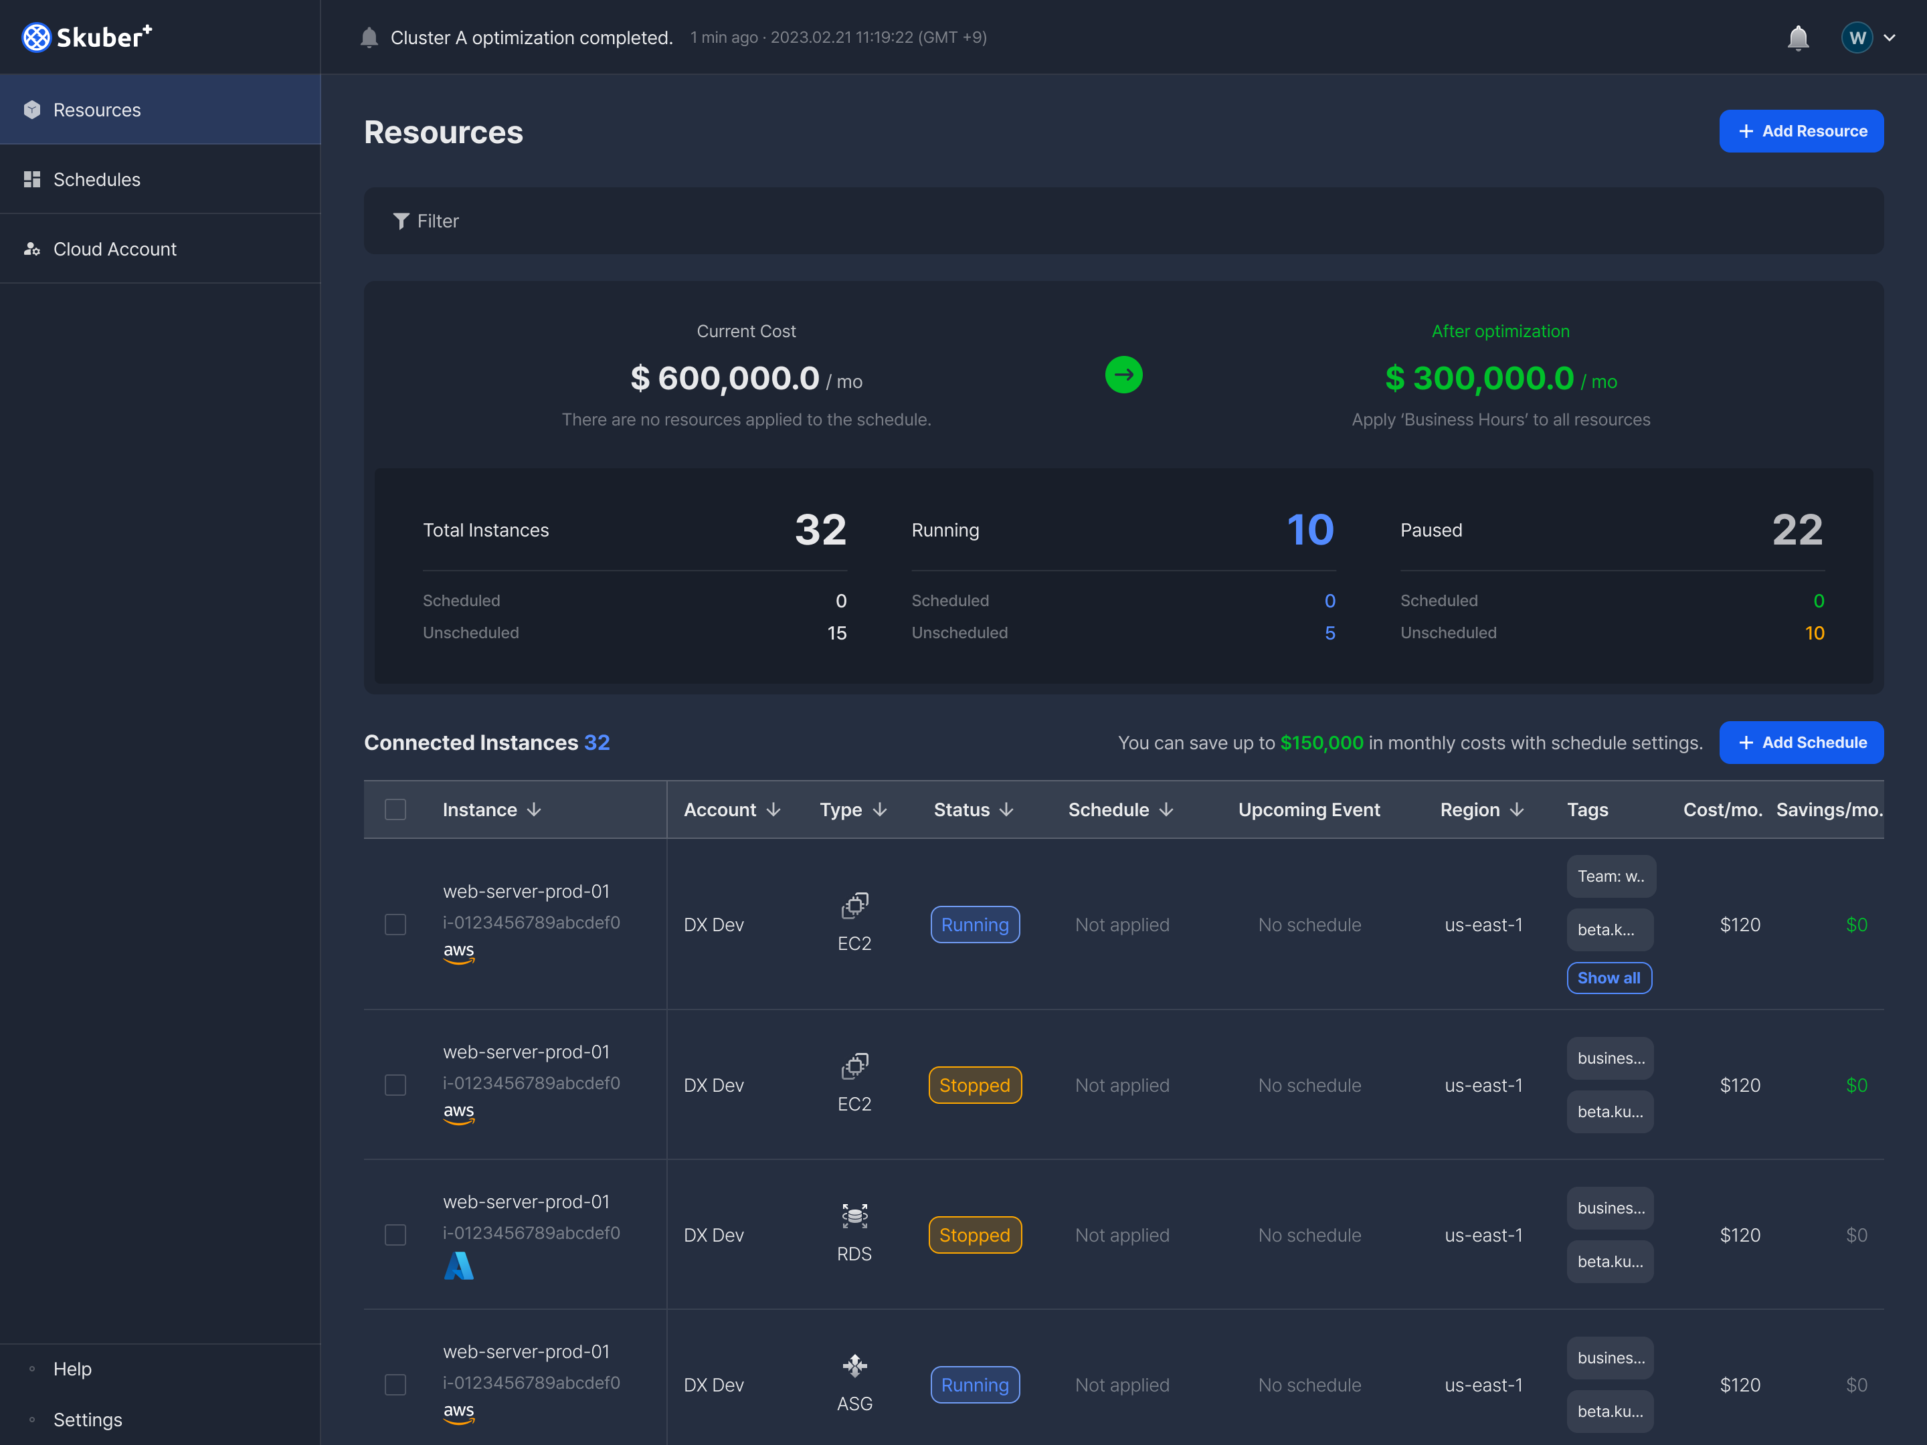Click the Filter funnel icon
Viewport: 1927px width, 1445px height.
[x=400, y=221]
